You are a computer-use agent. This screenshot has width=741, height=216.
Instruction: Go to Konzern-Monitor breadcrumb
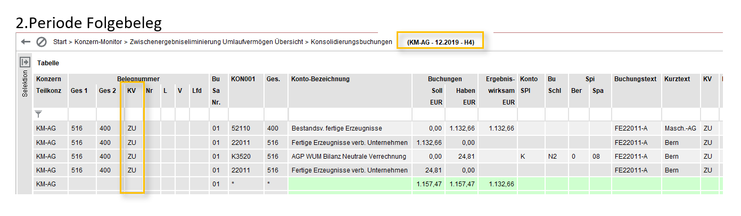[98, 41]
